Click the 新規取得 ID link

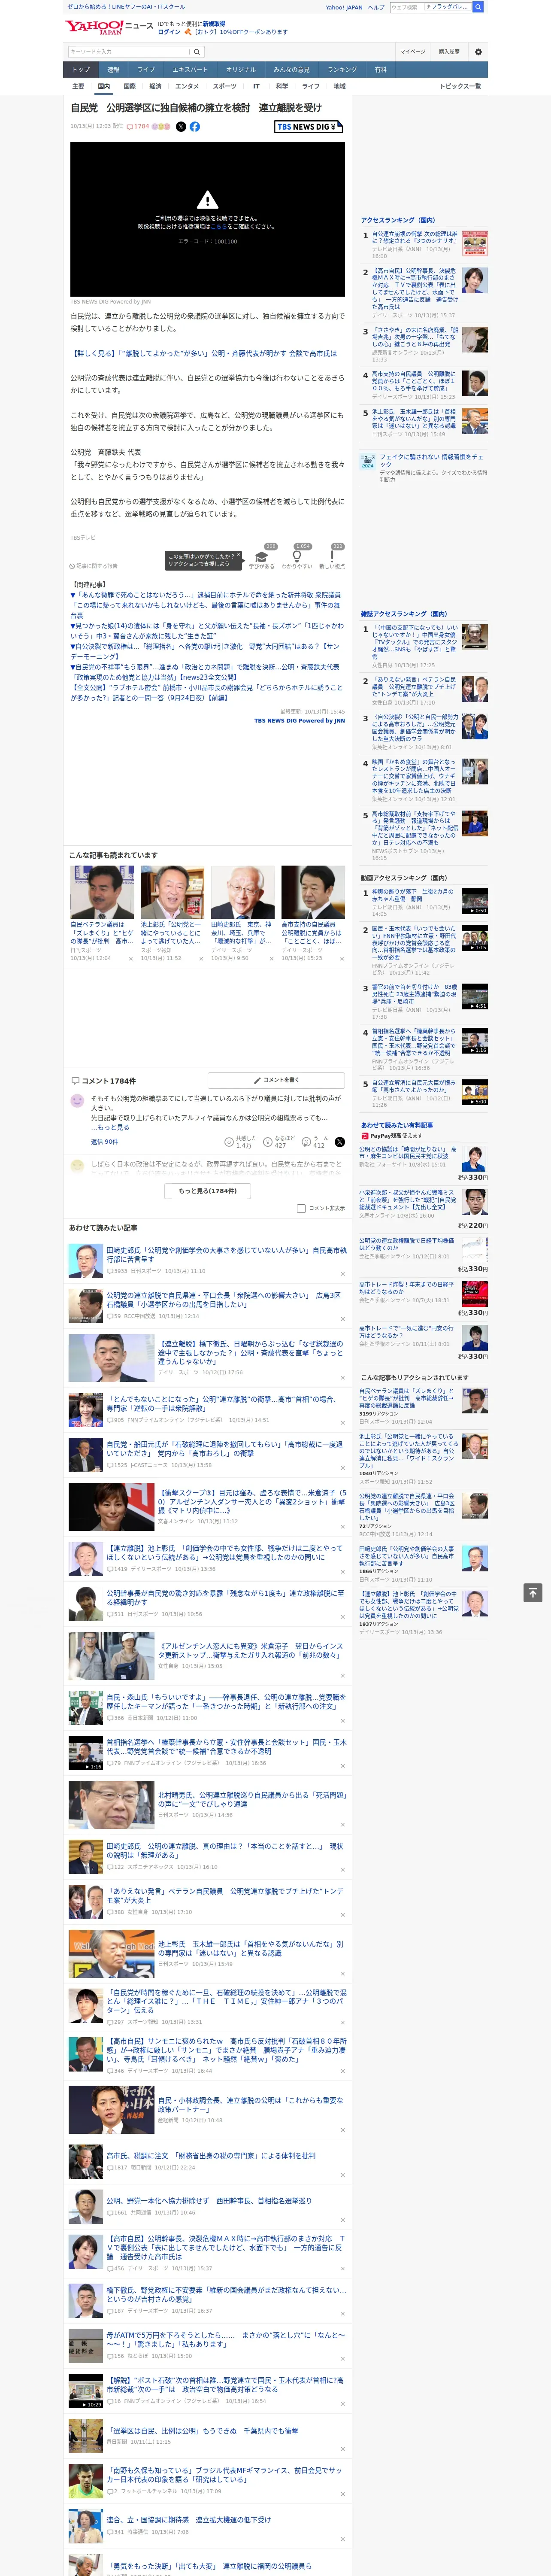(214, 23)
